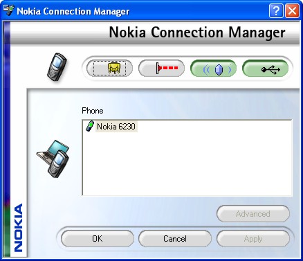
Task: Click the title bar application icon
Action: (9, 10)
